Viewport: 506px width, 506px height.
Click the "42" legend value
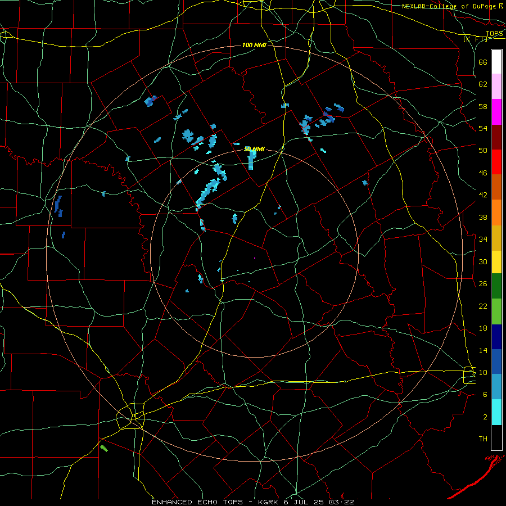(483, 195)
